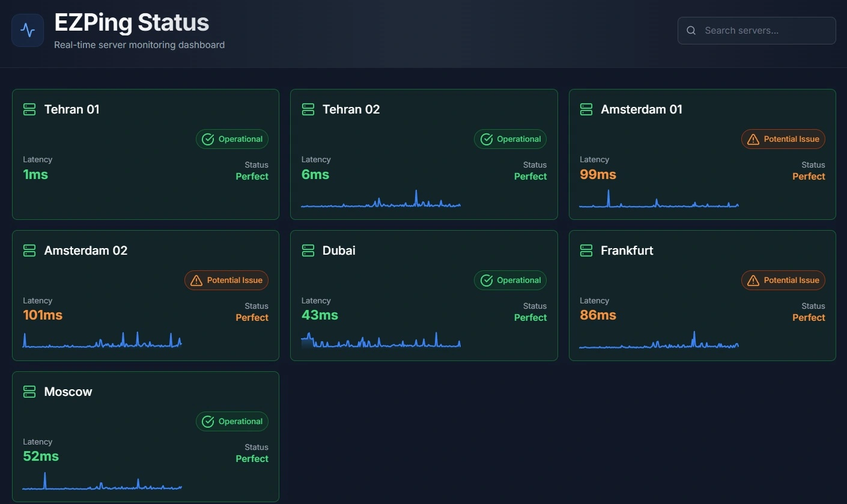
Task: Click the server icon beside Tehran 02
Action: (308, 109)
